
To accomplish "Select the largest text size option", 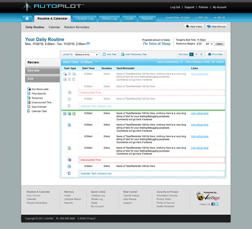I will [201, 54].
